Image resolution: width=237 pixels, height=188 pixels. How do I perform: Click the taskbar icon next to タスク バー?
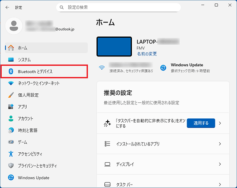(x=107, y=185)
